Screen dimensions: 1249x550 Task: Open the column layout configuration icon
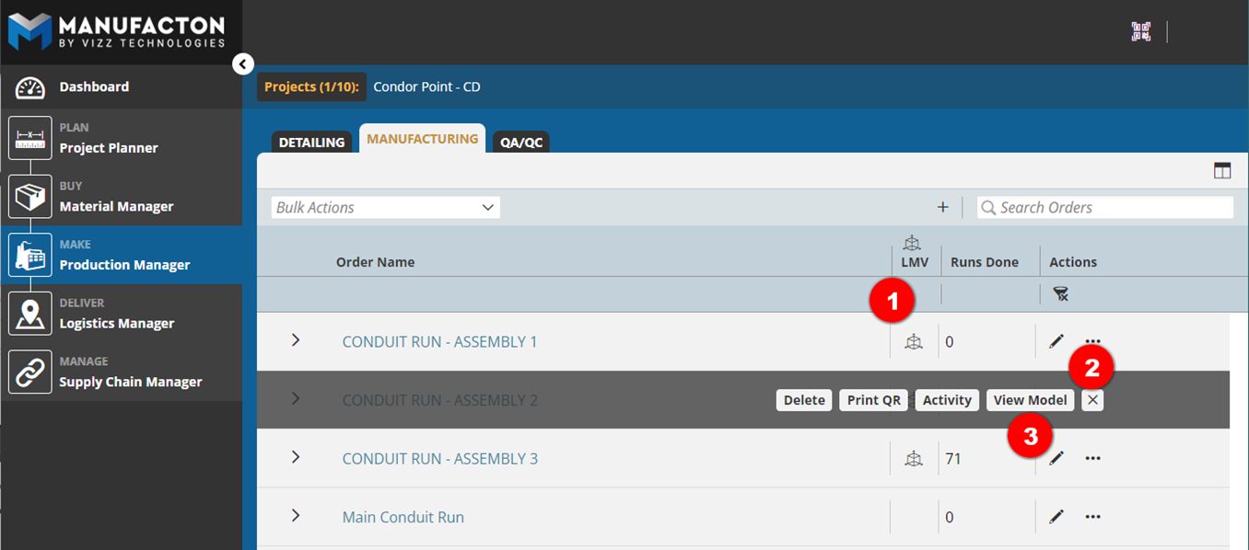[x=1222, y=169]
